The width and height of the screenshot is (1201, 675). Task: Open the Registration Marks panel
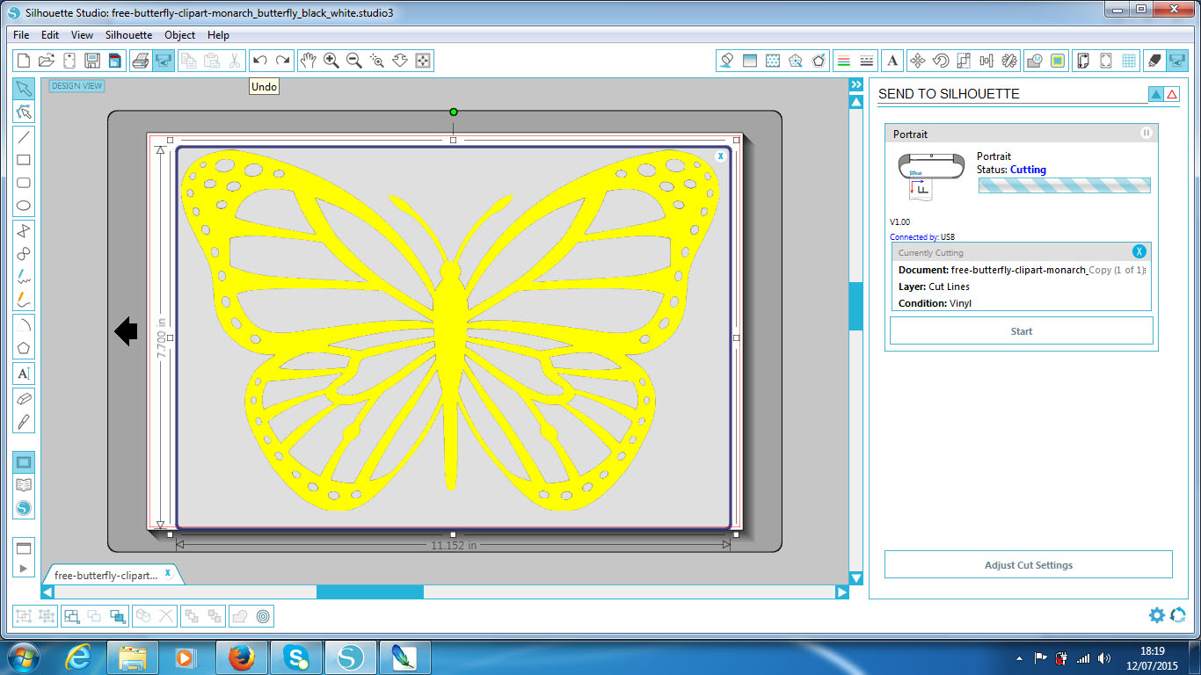(1106, 61)
